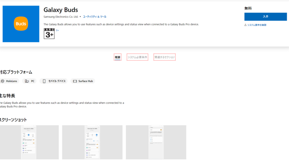Click the Samsung Electronics Co. Ltd. publisher name
The height and width of the screenshot is (162, 289).
click(61, 17)
